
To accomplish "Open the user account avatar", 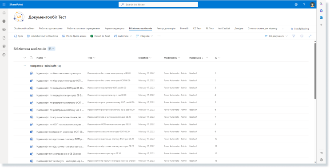I will 312,4.
